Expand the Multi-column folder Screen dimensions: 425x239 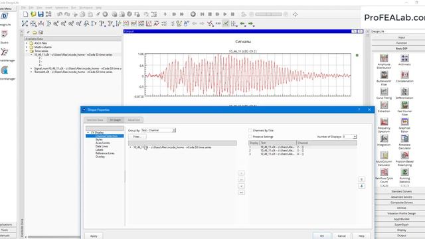(27, 47)
